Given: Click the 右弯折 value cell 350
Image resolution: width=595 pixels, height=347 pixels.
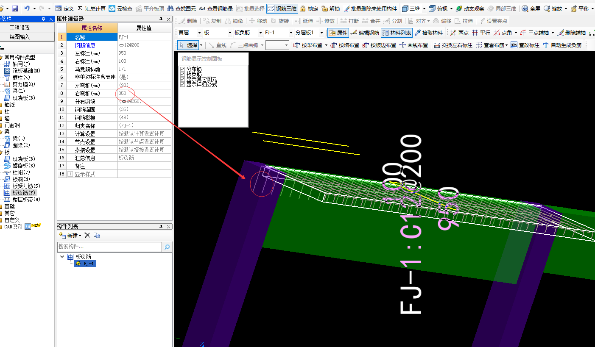Looking at the screenshot, I should (145, 94).
